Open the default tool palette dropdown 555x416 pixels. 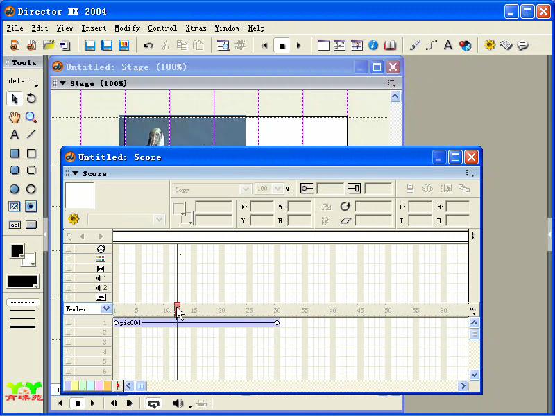[x=23, y=81]
